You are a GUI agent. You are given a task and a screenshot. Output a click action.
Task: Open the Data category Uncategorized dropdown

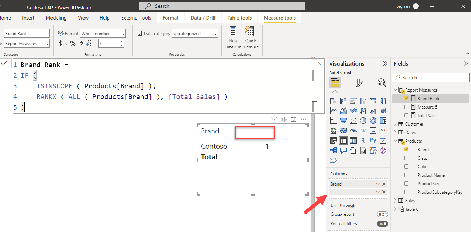195,34
